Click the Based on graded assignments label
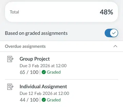 (36, 33)
